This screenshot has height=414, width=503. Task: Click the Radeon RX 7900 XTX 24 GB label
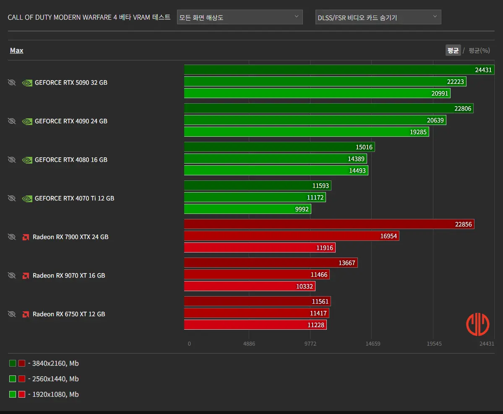70,237
